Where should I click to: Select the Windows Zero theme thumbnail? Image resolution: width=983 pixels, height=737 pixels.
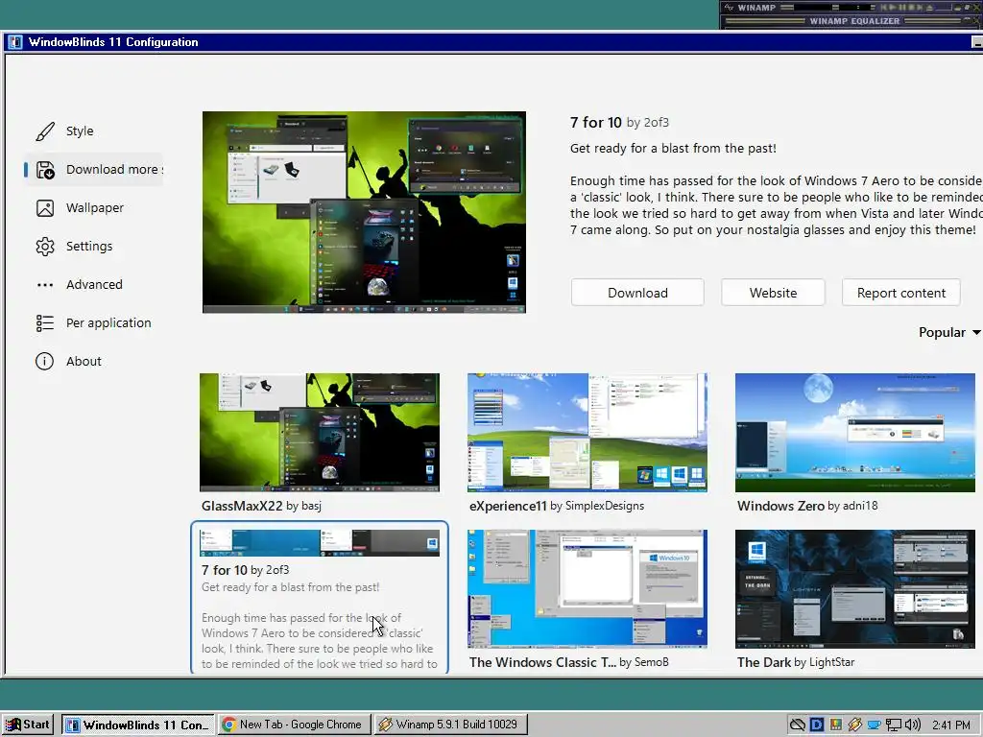click(x=855, y=433)
